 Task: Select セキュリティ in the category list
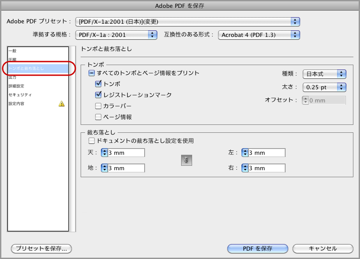coord(38,95)
